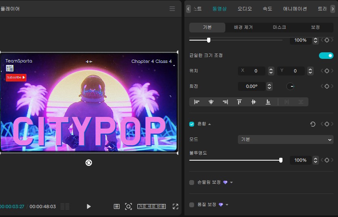Switch to the 속도 tab
338x217 pixels.
267,9
